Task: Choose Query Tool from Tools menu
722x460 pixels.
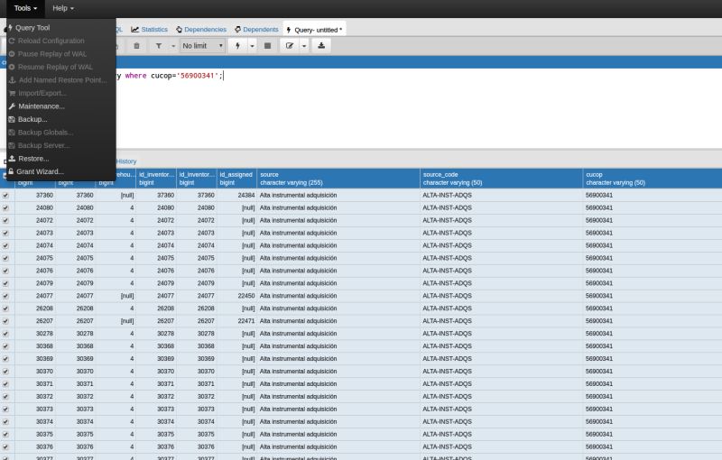Action: pos(60,28)
